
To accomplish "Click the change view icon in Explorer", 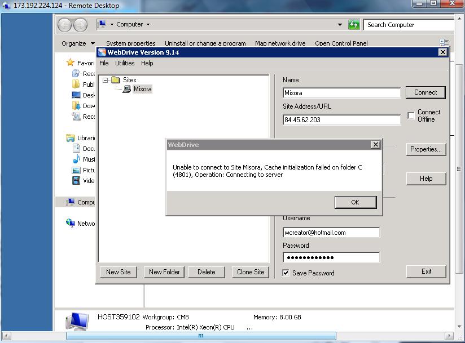I will click(x=444, y=43).
